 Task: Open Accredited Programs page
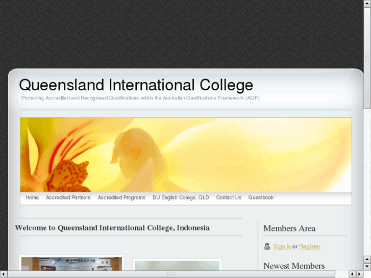pyautogui.click(x=121, y=197)
